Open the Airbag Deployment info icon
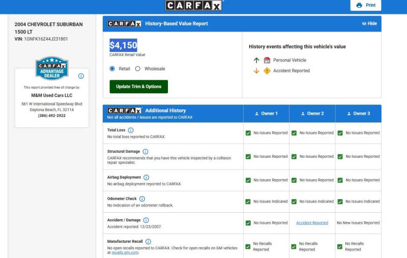The image size is (407, 258). click(146, 177)
